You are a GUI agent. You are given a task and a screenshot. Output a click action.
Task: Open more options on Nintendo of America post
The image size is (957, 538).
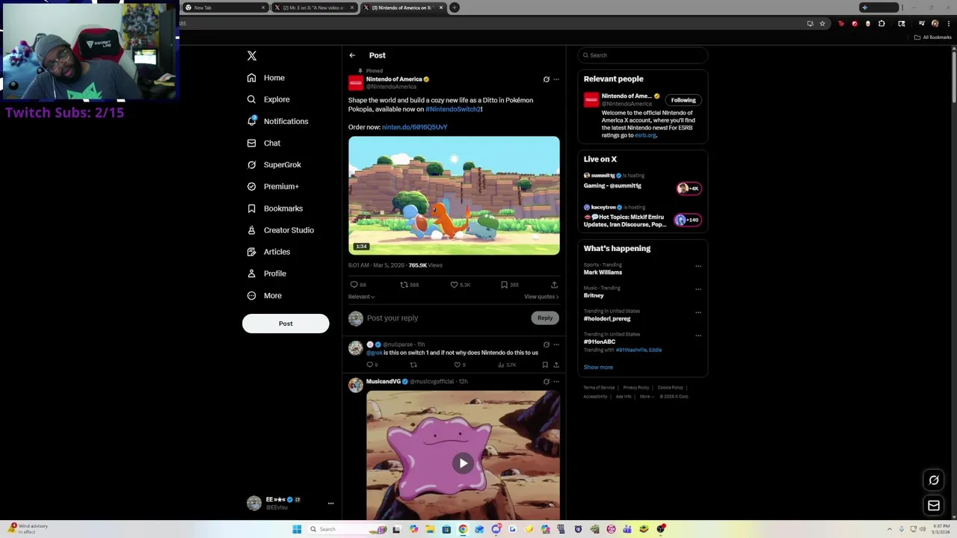point(556,79)
